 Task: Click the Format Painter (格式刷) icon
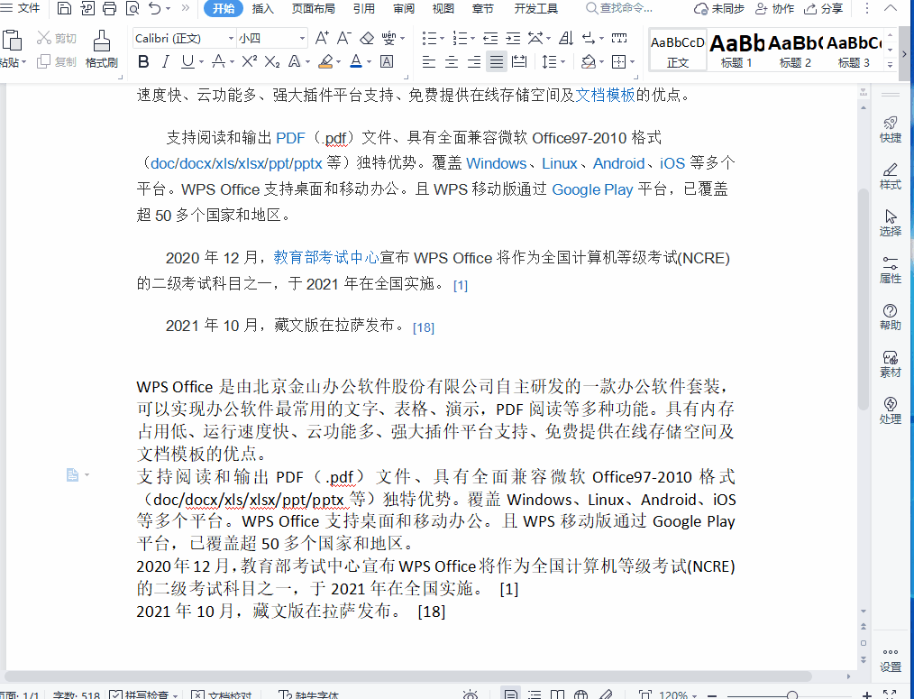tap(102, 49)
